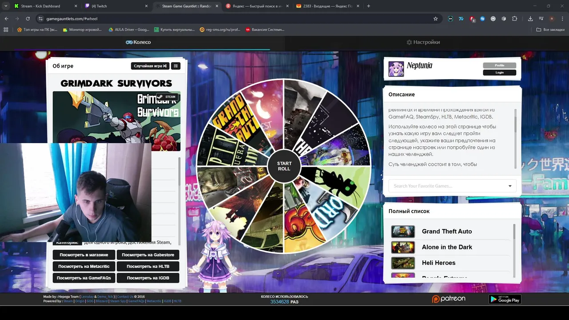Open the Steam Spy footer link
Image resolution: width=569 pixels, height=320 pixels.
tap(118, 301)
